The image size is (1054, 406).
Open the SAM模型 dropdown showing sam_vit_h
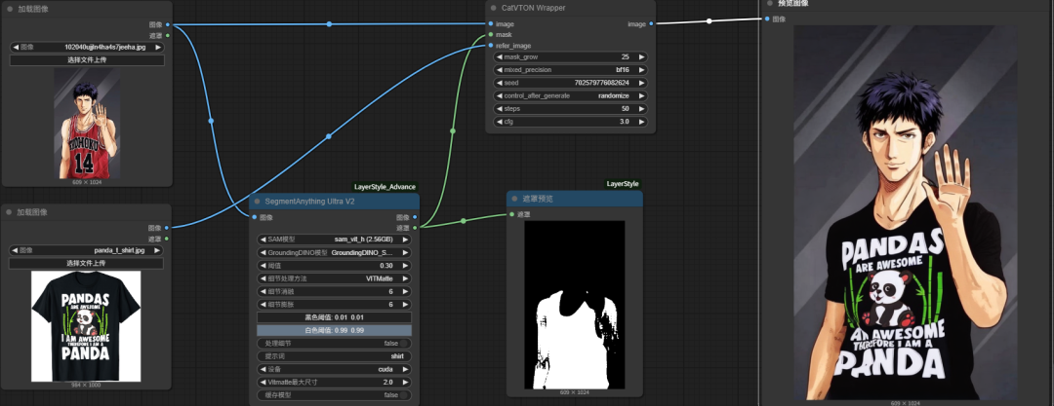[334, 240]
